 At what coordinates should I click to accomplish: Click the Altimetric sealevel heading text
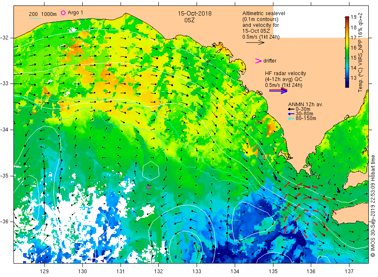[x=264, y=13]
